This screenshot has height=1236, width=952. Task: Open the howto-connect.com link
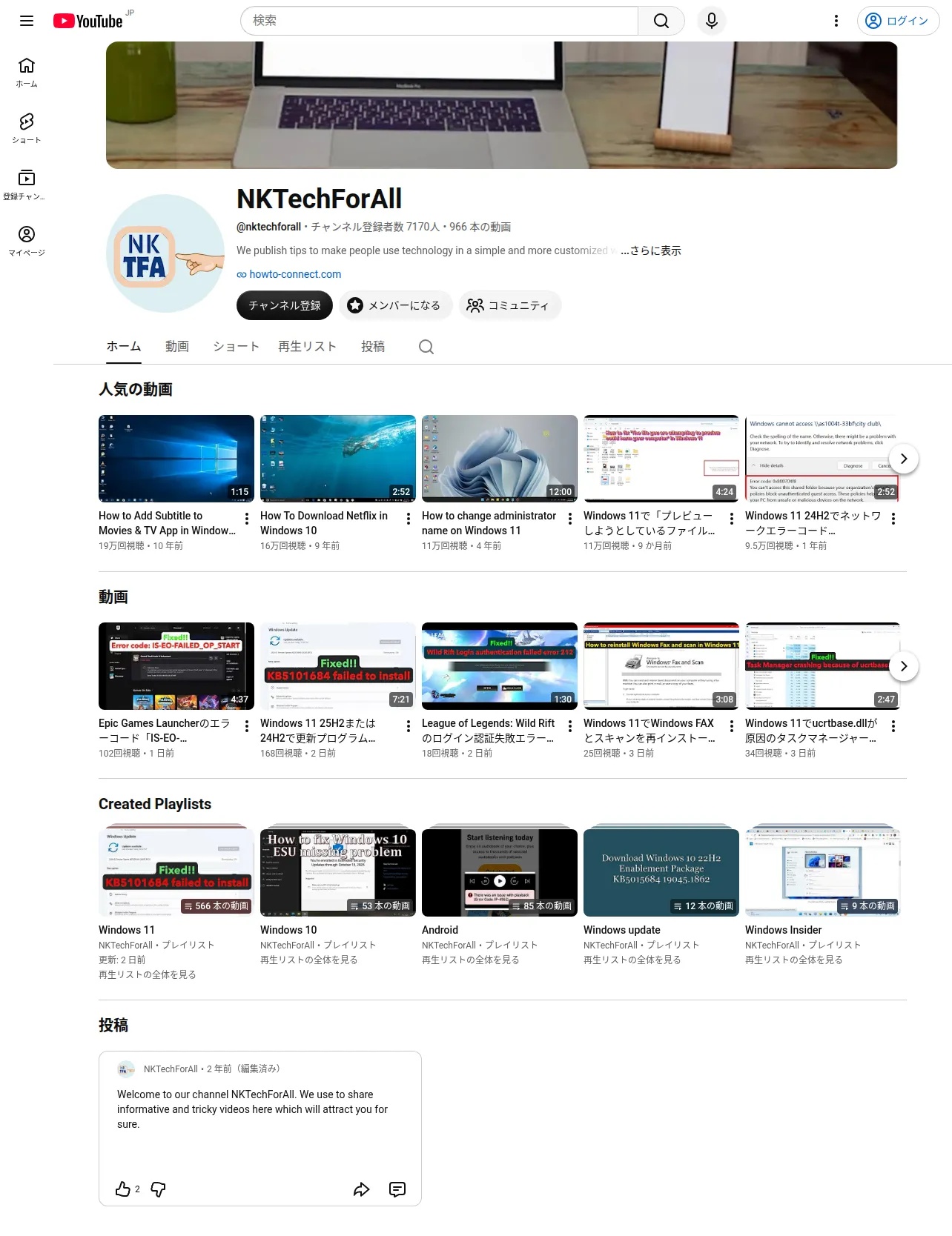pyautogui.click(x=295, y=274)
